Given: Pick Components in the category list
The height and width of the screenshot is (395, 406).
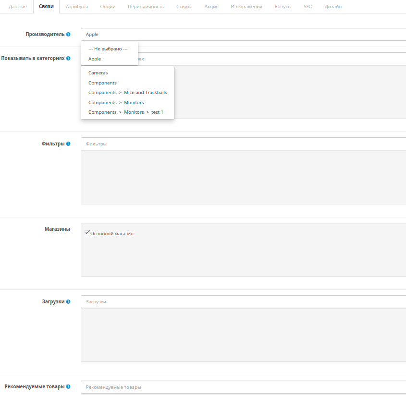Looking at the screenshot, I should pyautogui.click(x=102, y=83).
